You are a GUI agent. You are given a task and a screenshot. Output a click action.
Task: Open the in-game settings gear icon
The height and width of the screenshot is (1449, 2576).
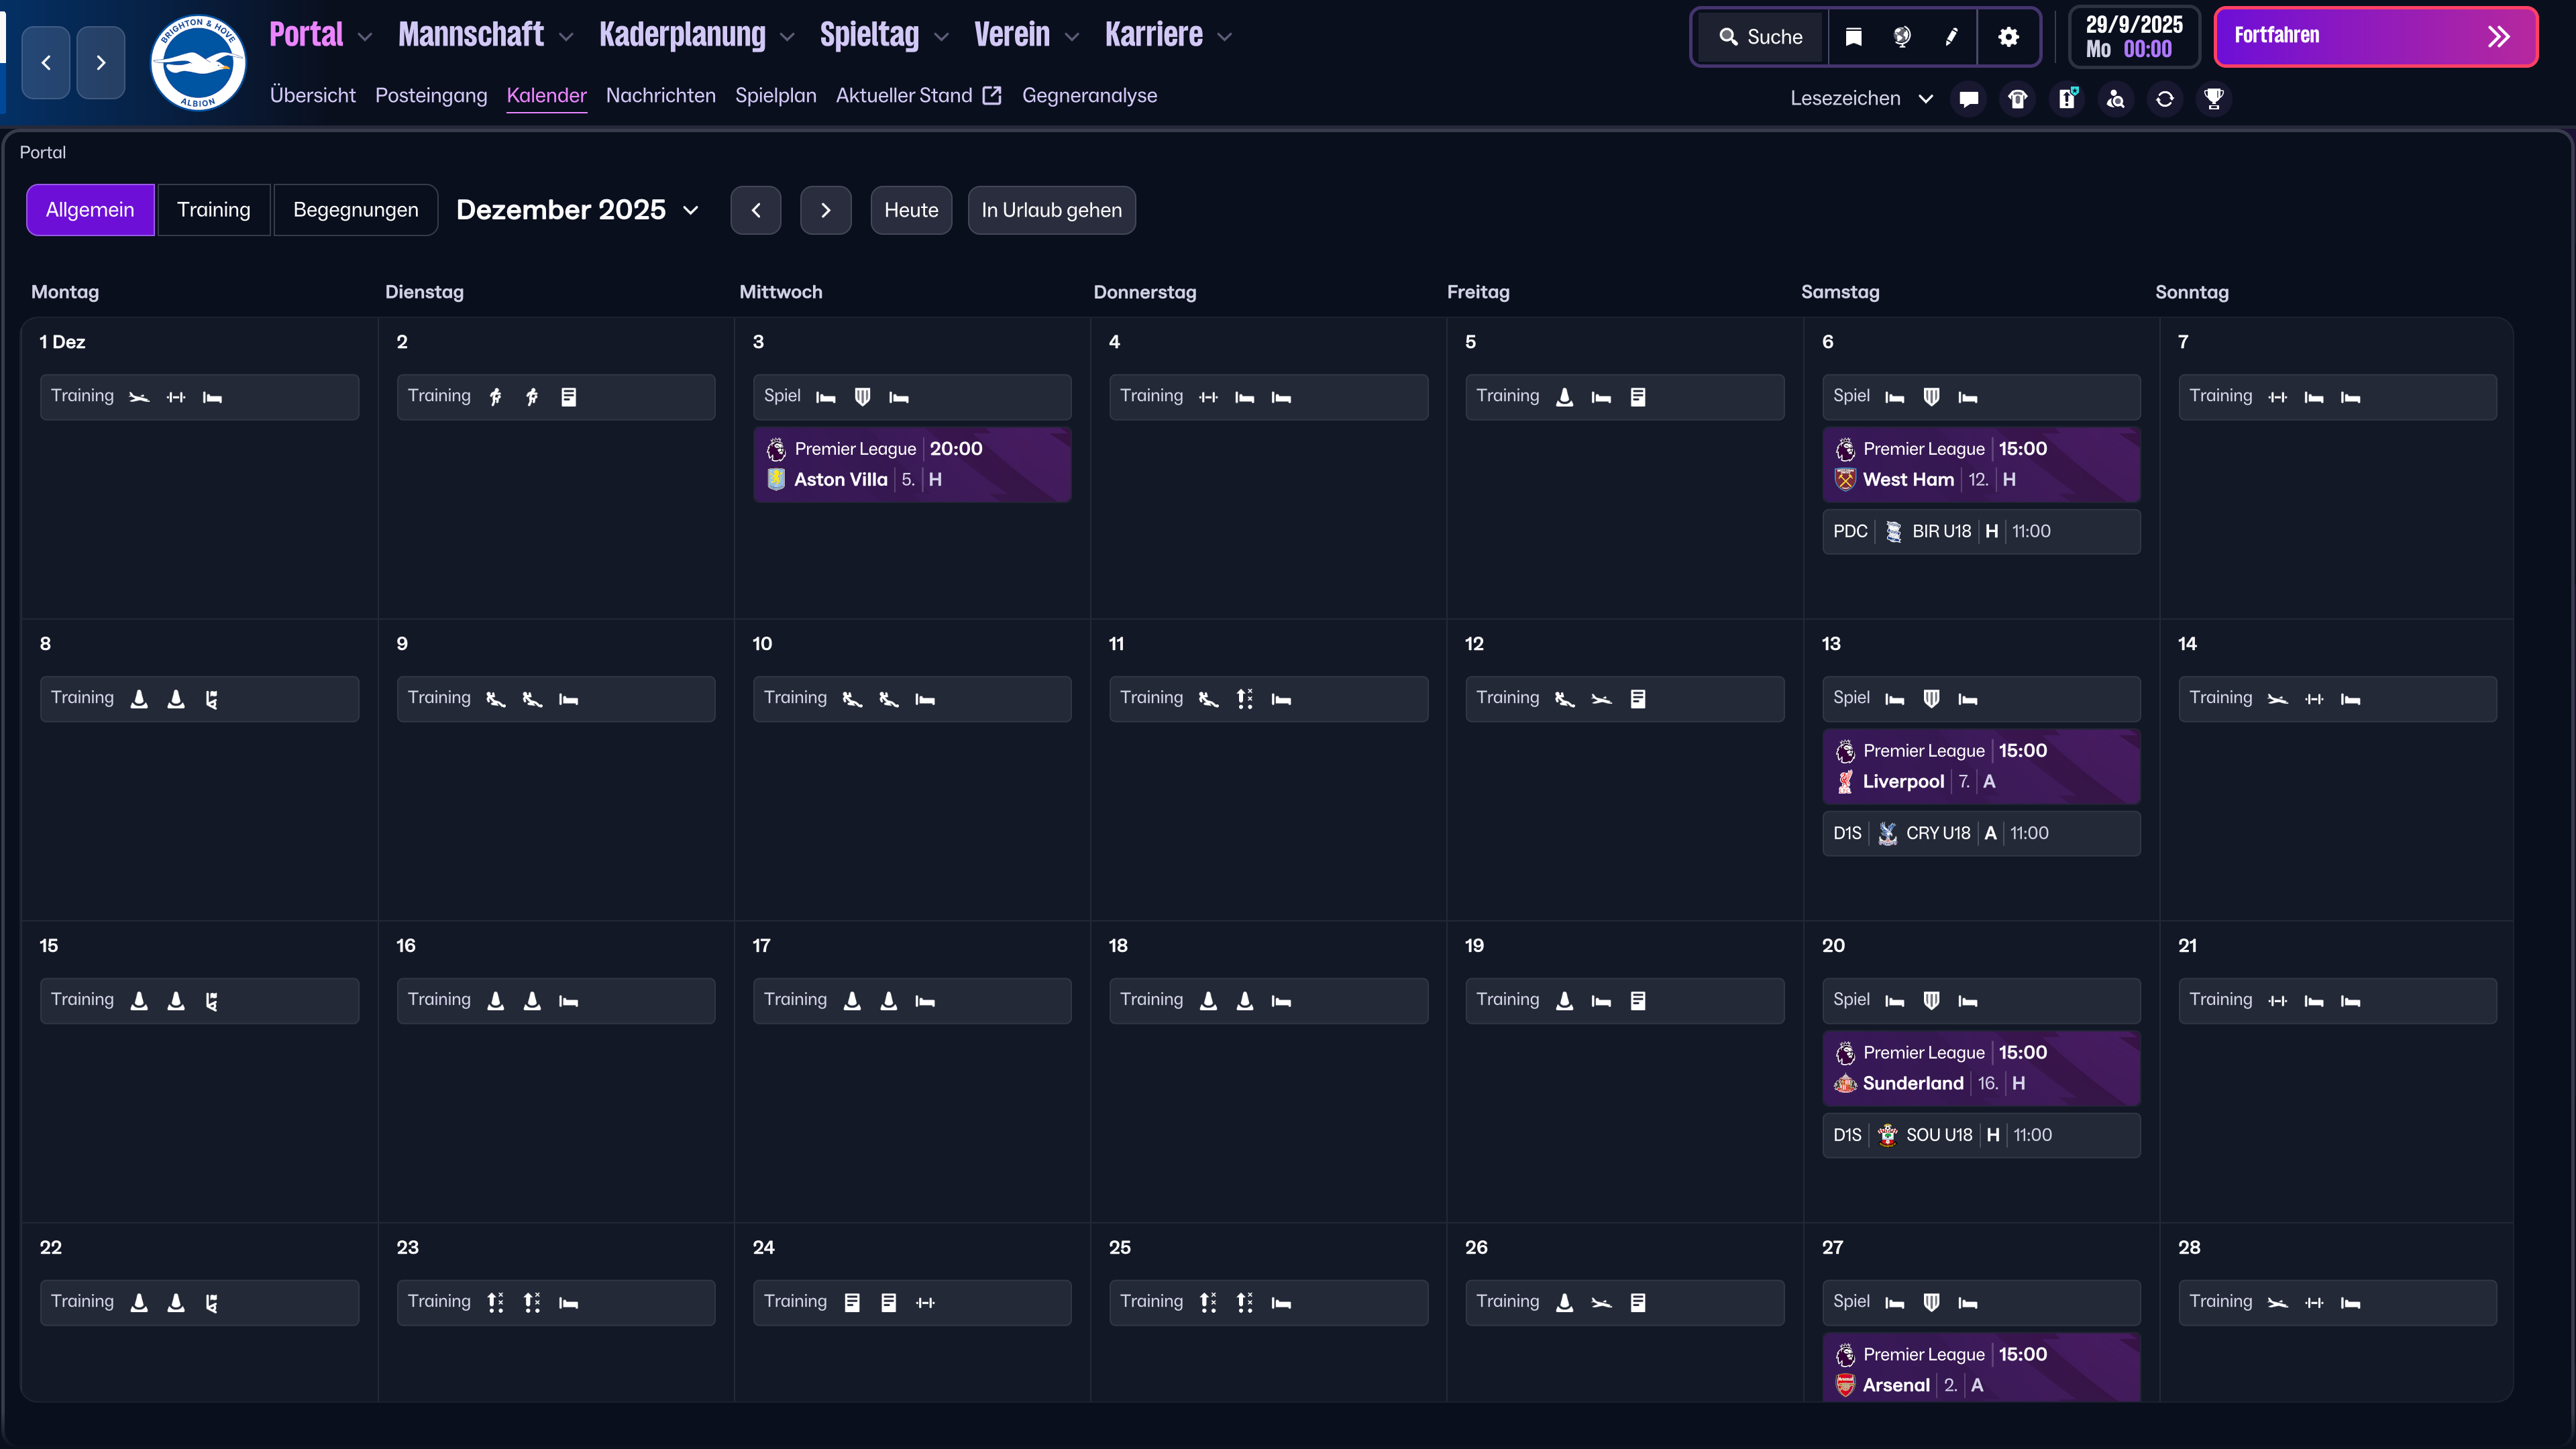click(x=2009, y=36)
